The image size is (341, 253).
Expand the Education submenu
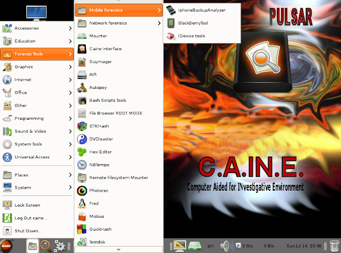pyautogui.click(x=37, y=41)
